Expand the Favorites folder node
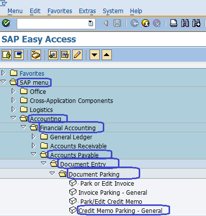Screen dimensions: 206x216 point(3,73)
